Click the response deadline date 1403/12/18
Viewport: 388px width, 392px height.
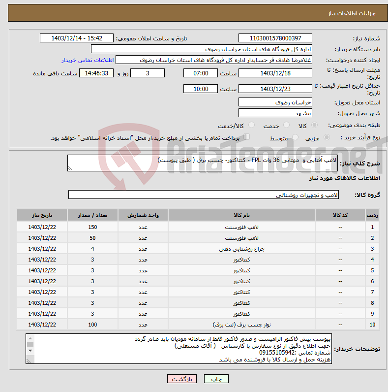tap(275, 73)
